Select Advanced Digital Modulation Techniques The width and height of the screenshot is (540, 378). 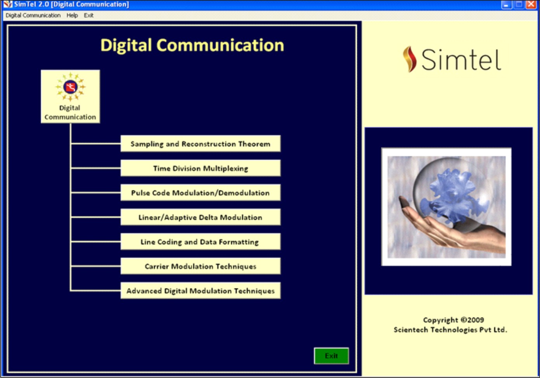click(x=201, y=290)
